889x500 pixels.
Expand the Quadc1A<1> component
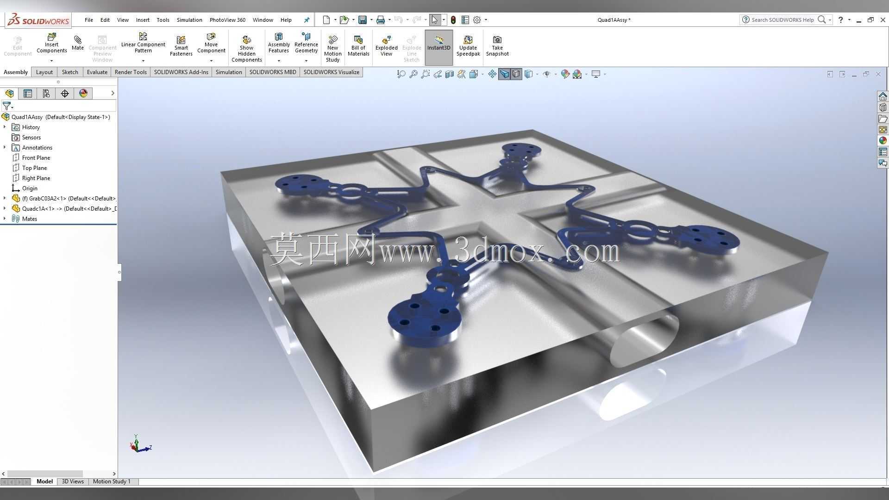click(5, 208)
